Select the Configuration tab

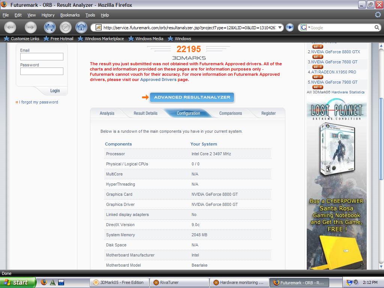pos(188,113)
